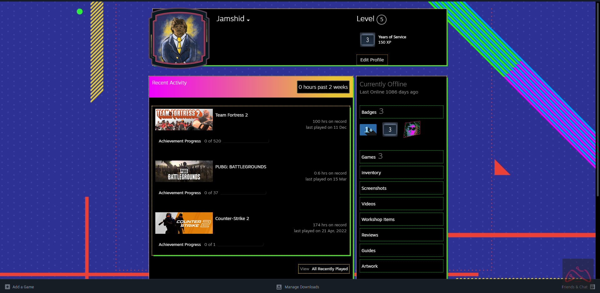The height and width of the screenshot is (293, 600).
Task: Click the 3 years badge in Badges row
Action: pyautogui.click(x=390, y=130)
